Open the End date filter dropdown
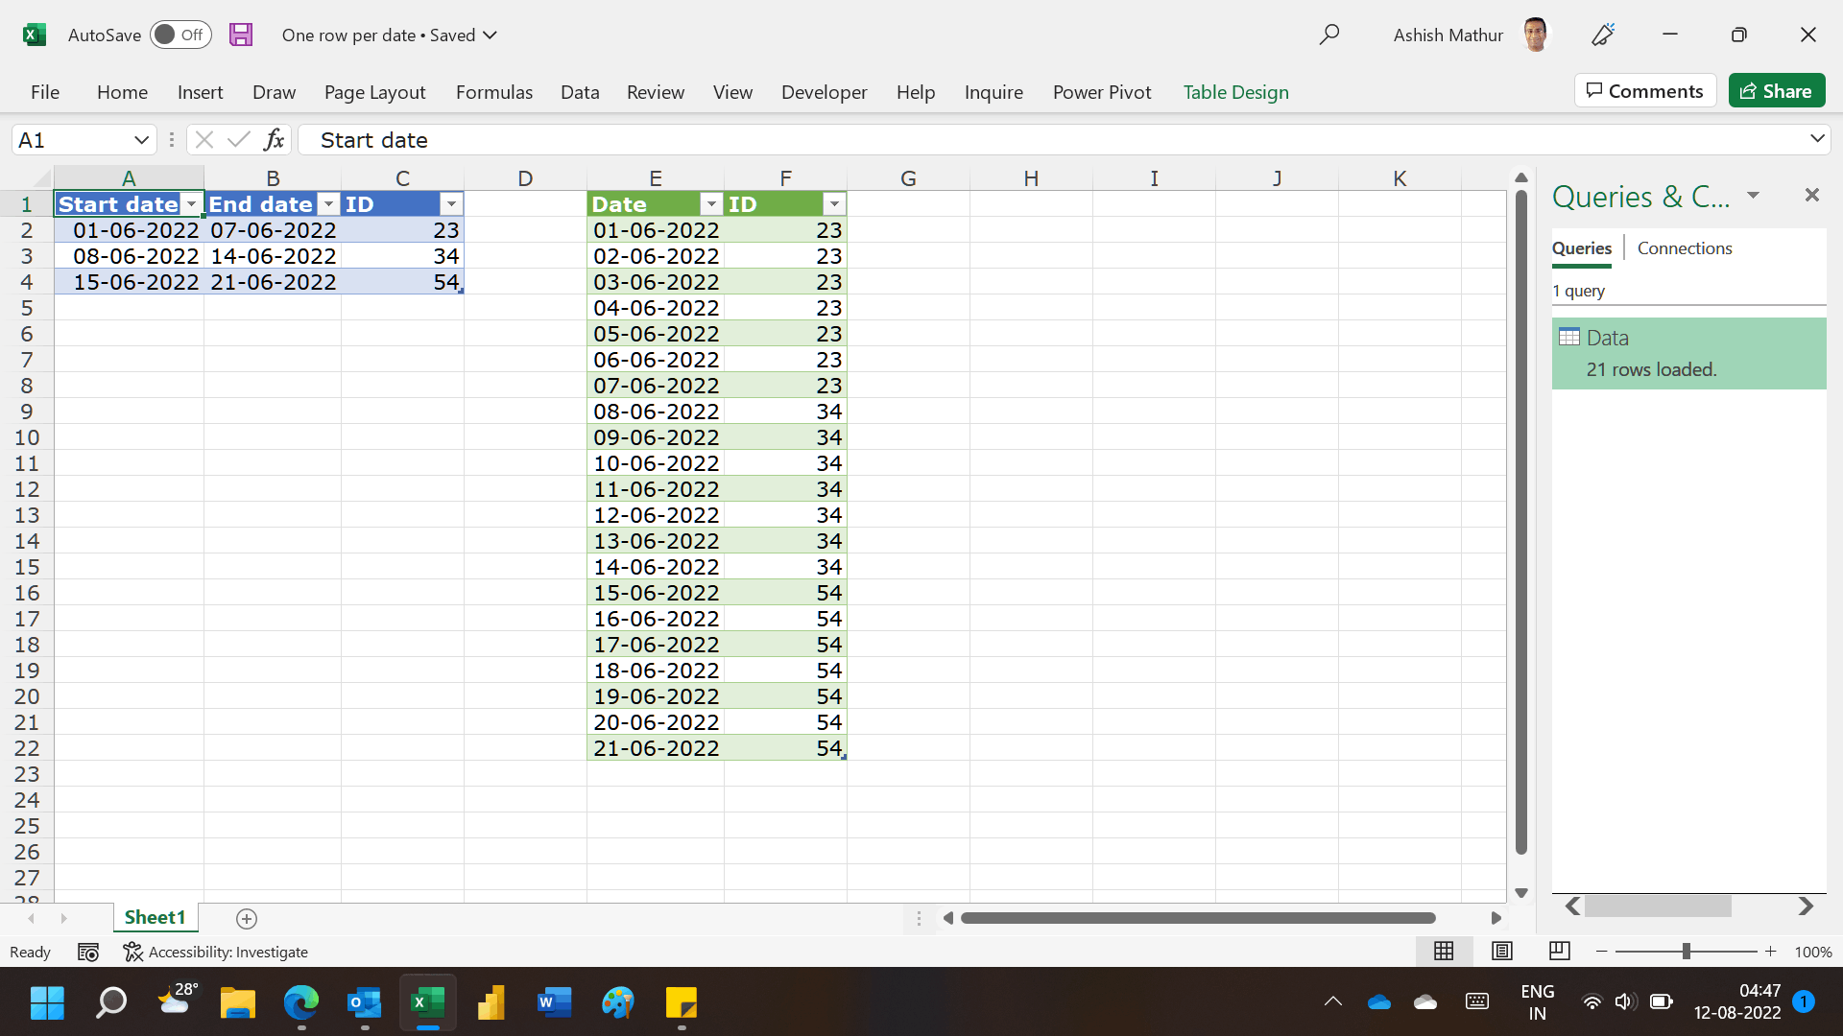Viewport: 1843px width, 1036px height. (x=329, y=204)
